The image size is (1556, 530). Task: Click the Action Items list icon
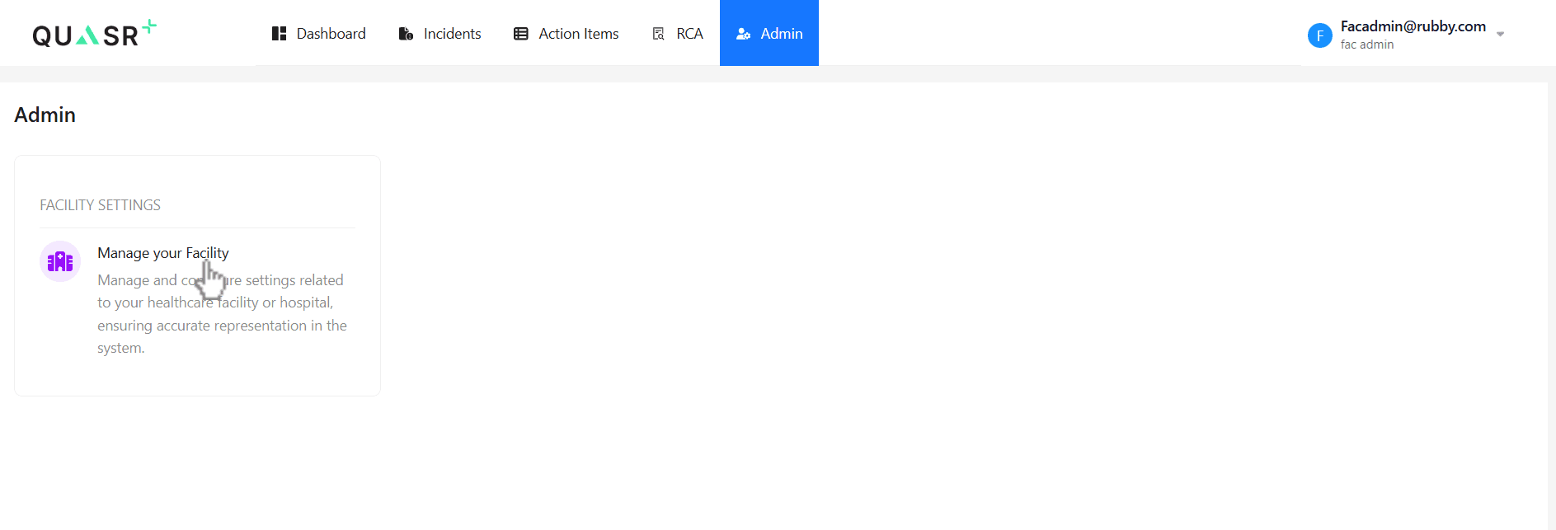(x=520, y=34)
